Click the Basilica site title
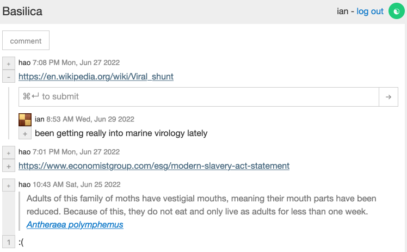The height and width of the screenshot is (252, 407). coord(22,11)
